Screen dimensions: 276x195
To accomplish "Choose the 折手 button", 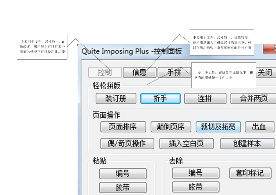I will click(x=161, y=98).
